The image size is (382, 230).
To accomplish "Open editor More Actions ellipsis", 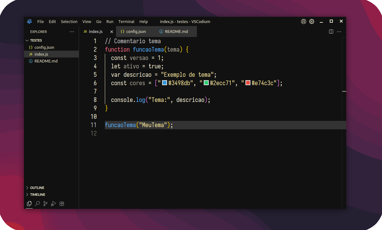I will click(x=339, y=32).
